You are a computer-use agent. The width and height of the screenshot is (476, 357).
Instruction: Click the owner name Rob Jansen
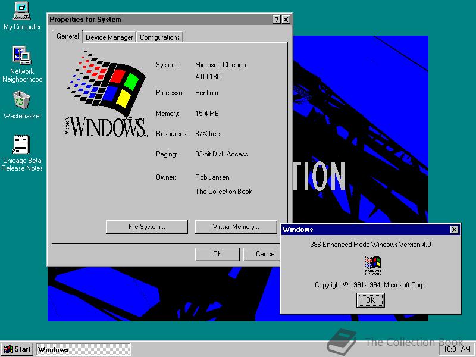pyautogui.click(x=212, y=177)
